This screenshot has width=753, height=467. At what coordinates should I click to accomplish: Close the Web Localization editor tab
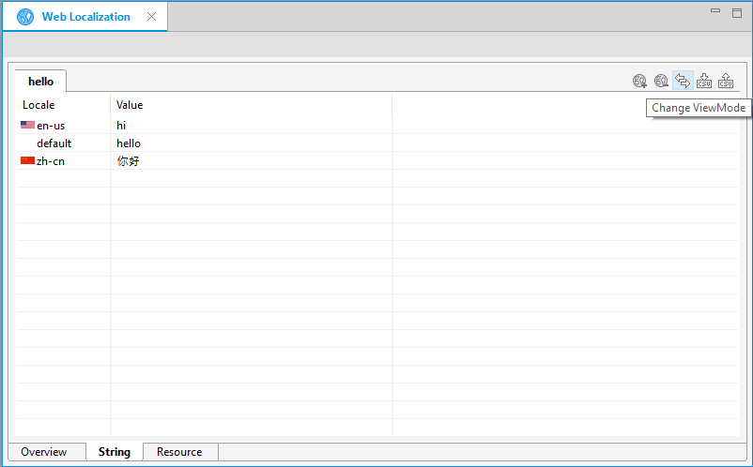tap(151, 17)
